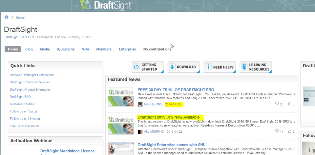Click the Getting Started button
The image size is (315, 155).
[x=148, y=67]
